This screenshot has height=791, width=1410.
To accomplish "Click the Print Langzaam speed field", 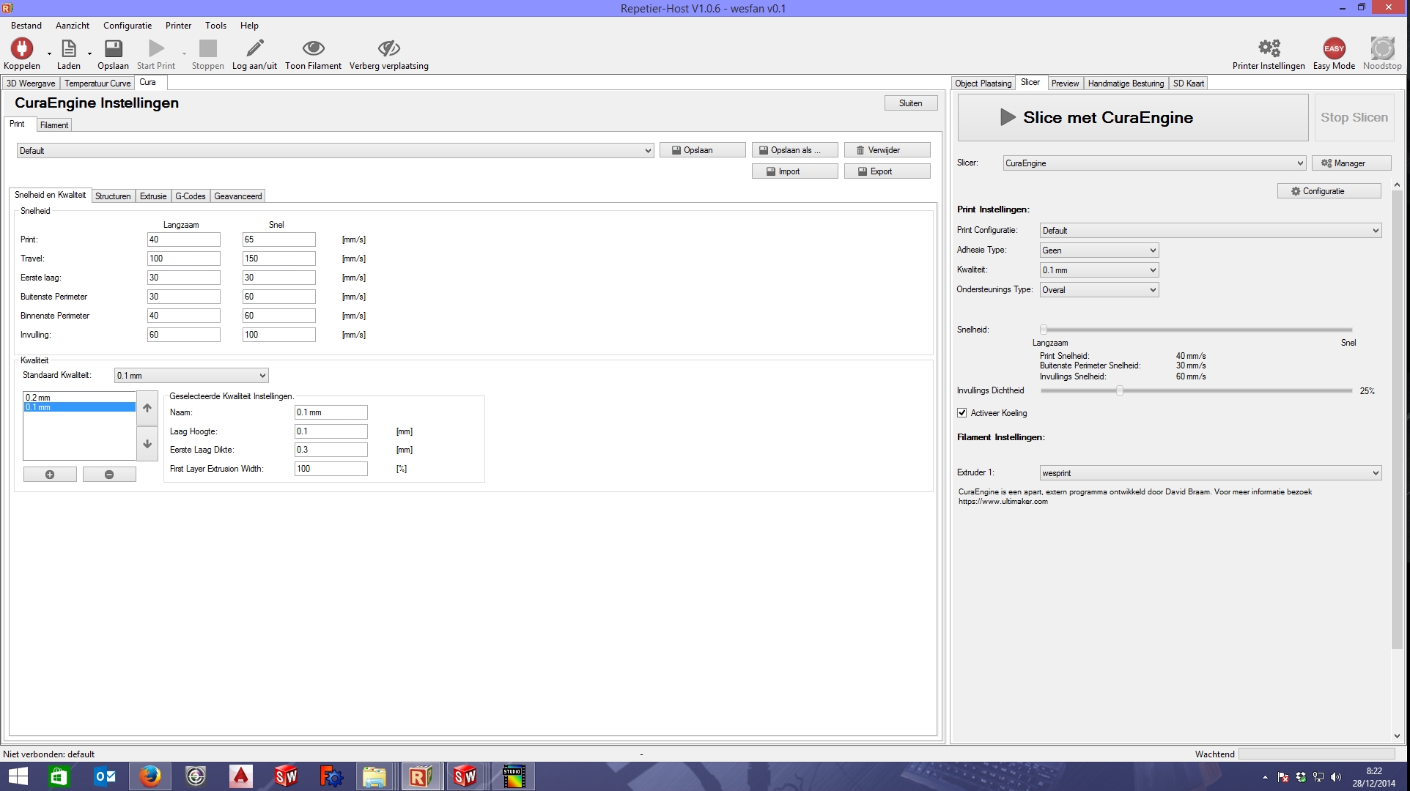I will click(x=183, y=239).
